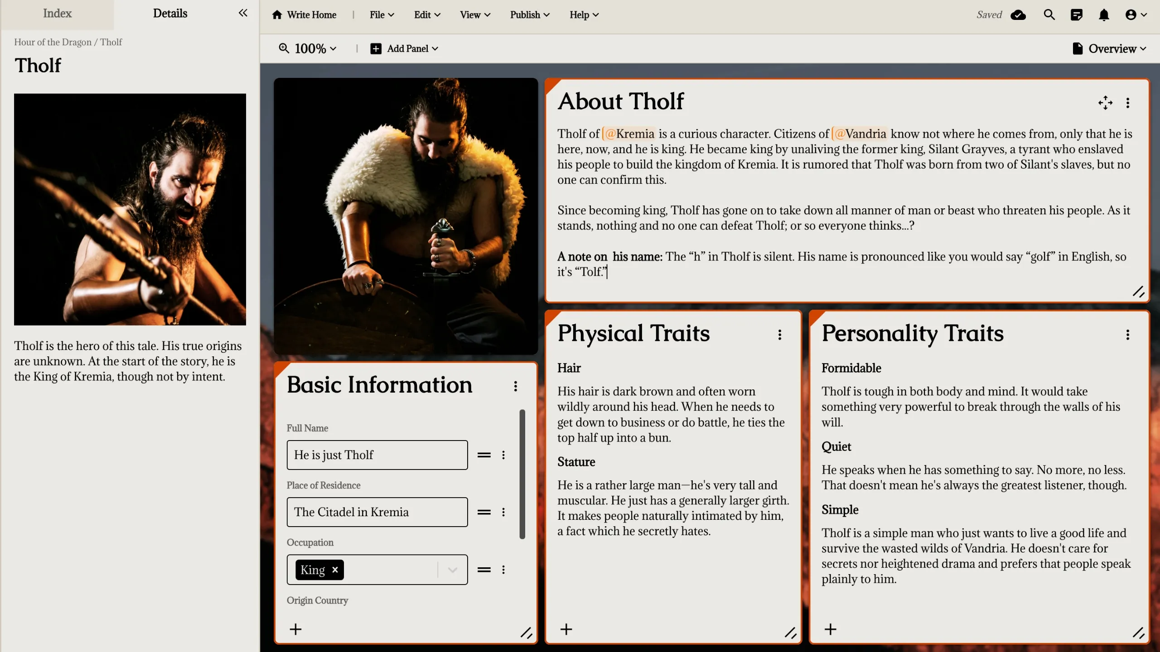This screenshot has width=1160, height=652.
Task: Remove the King occupation tag
Action: pos(335,570)
